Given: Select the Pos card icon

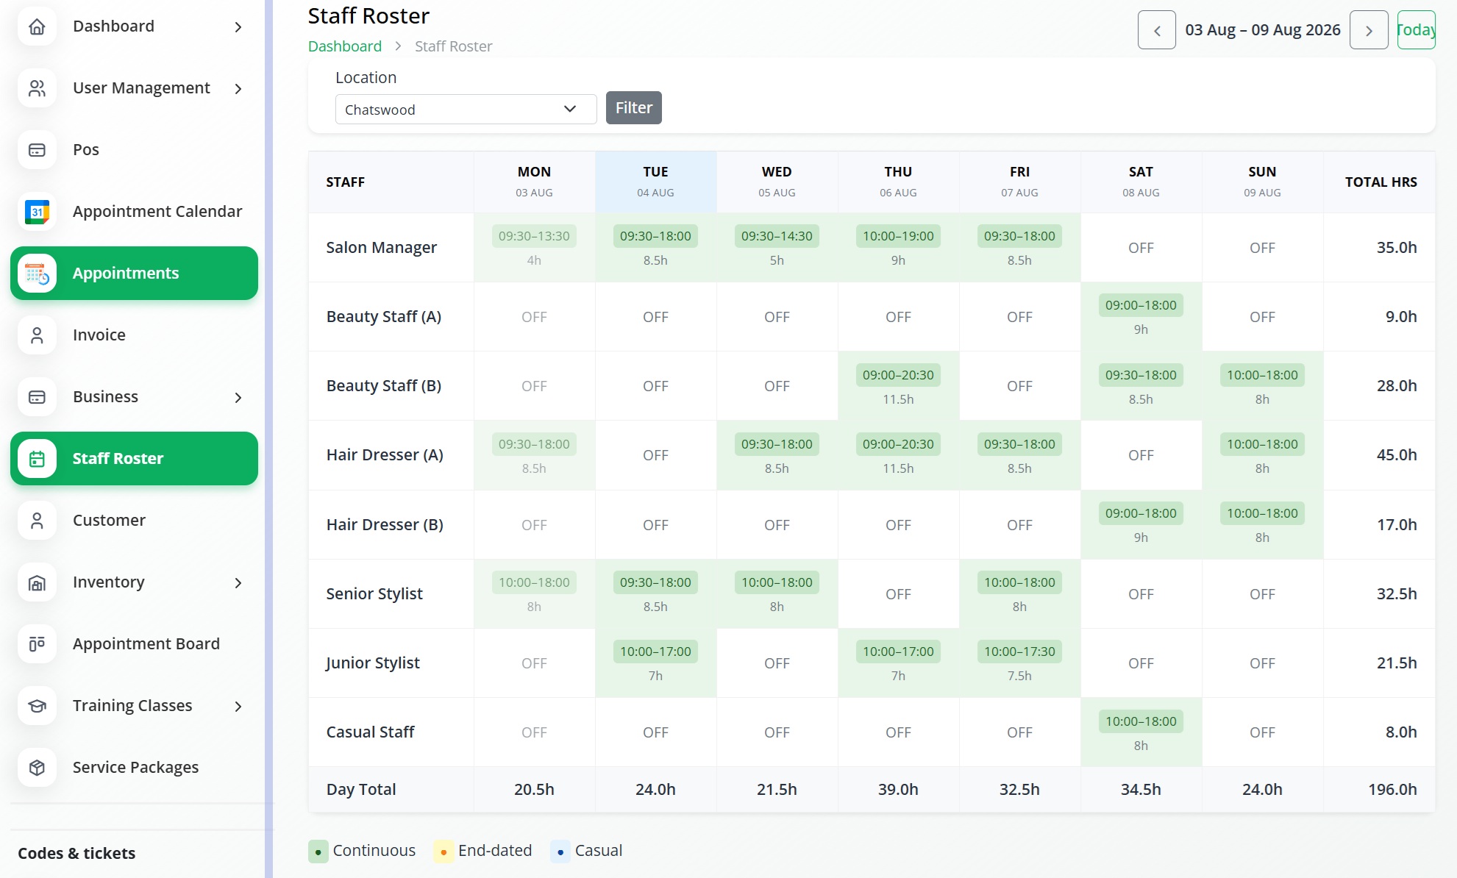Looking at the screenshot, I should tap(37, 150).
